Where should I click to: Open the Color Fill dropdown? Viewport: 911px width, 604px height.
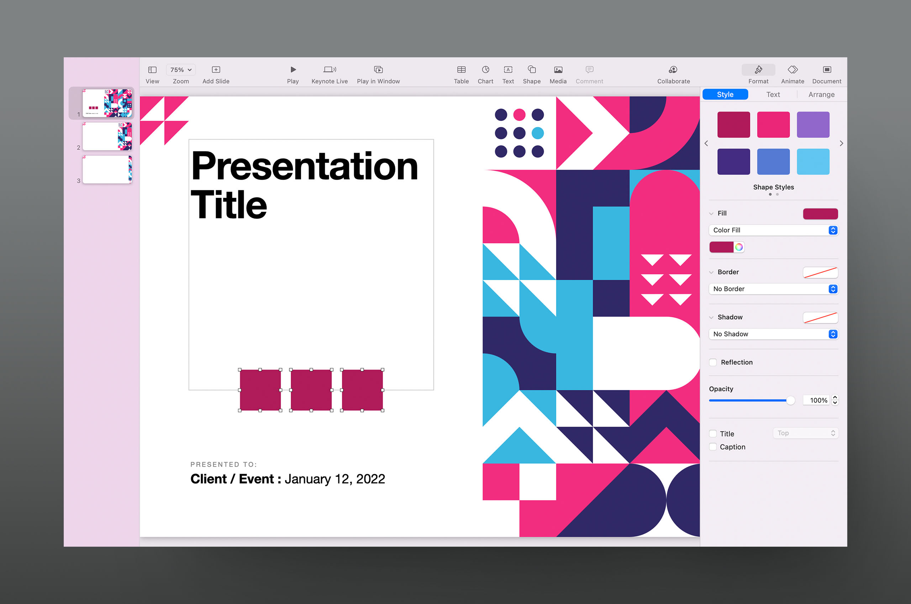[x=773, y=230]
